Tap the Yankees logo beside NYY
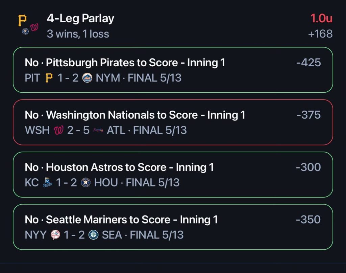346x273 pixels. tap(55, 235)
